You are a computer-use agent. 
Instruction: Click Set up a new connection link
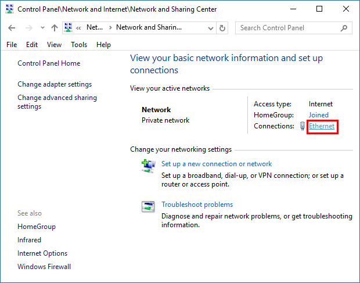[x=217, y=164]
